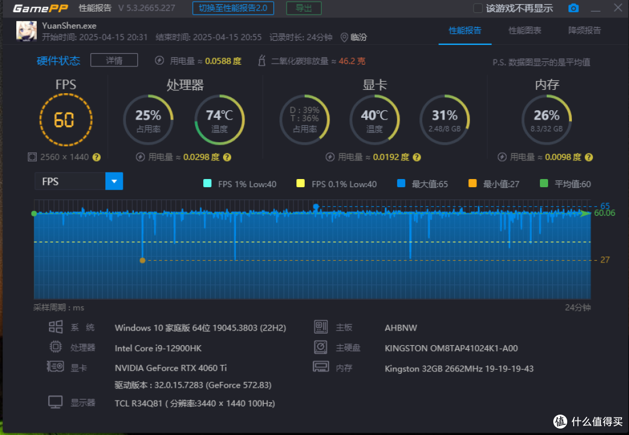This screenshot has width=629, height=435.
Task: Click the Windows 10 家庭版 64位 system text
Action: [x=200, y=328]
